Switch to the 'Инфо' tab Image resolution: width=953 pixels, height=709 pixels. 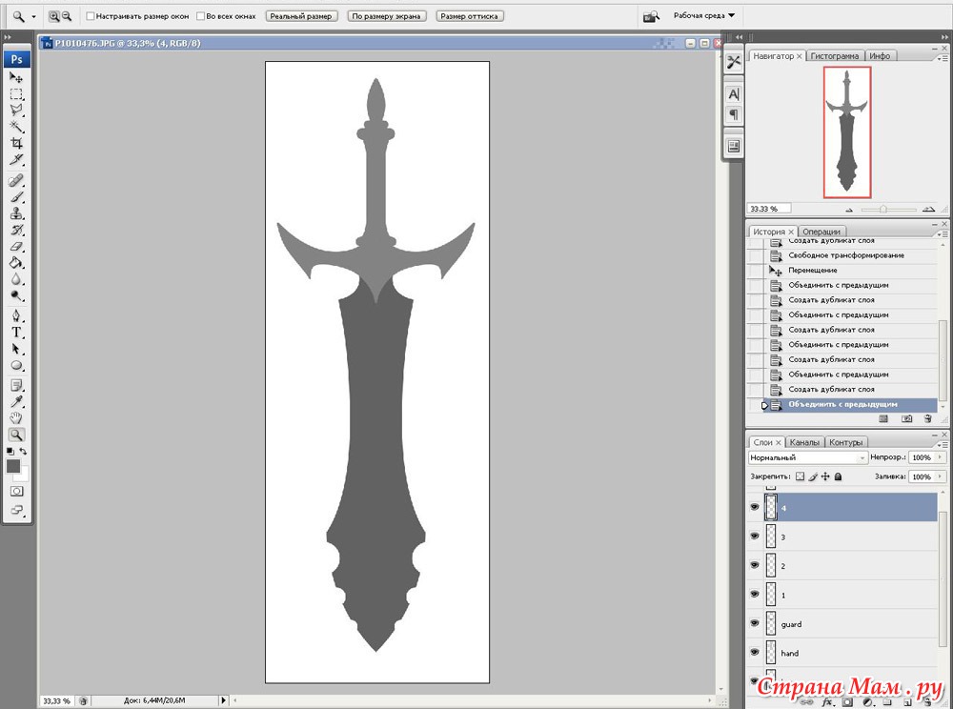[880, 56]
